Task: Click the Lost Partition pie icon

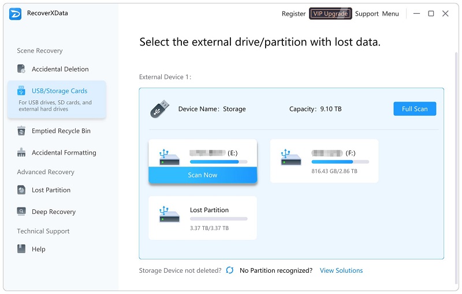Action: click(21, 190)
